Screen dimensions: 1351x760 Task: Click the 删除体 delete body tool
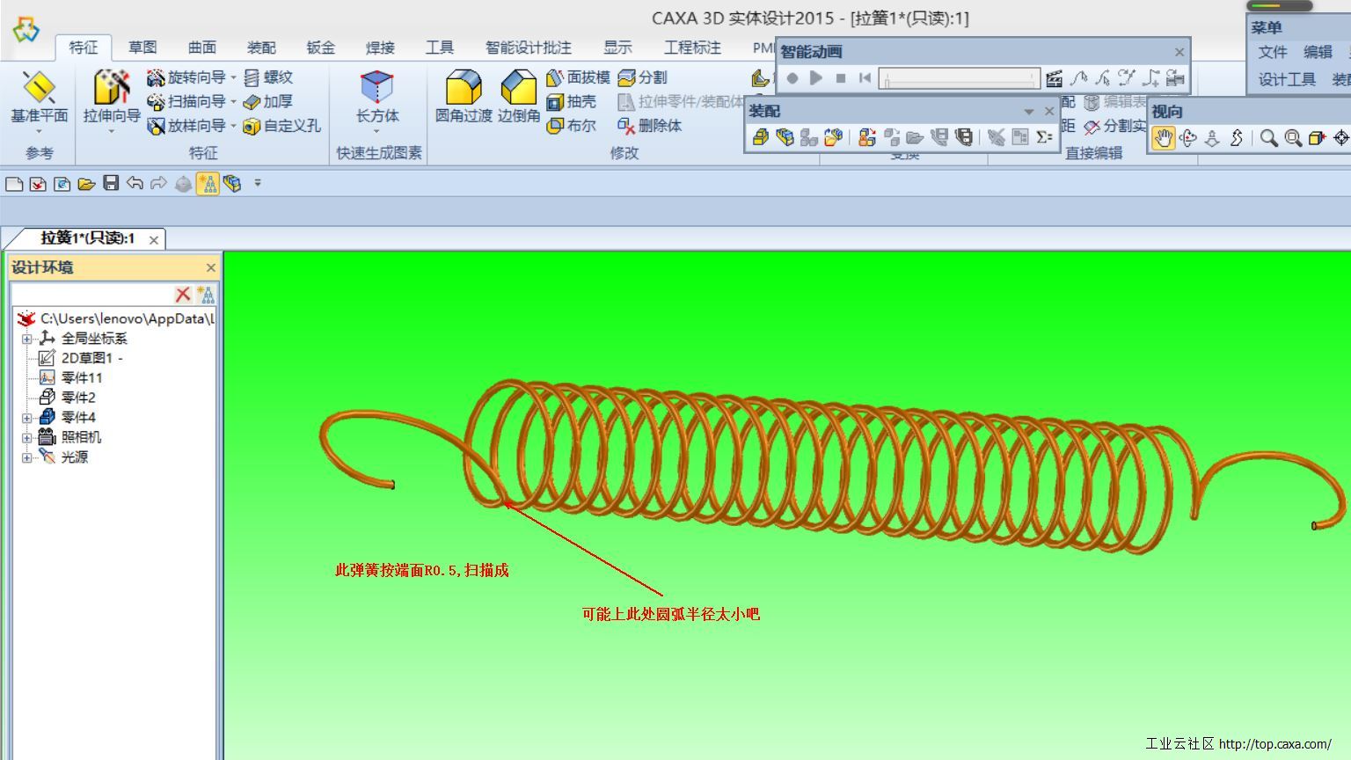click(x=649, y=126)
